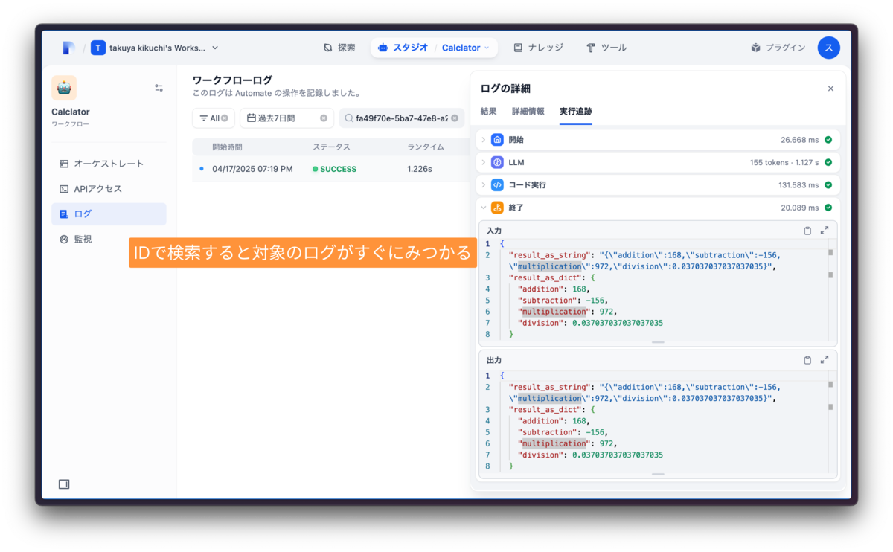
Task: Switch to the 結果 tab
Action: (x=489, y=112)
